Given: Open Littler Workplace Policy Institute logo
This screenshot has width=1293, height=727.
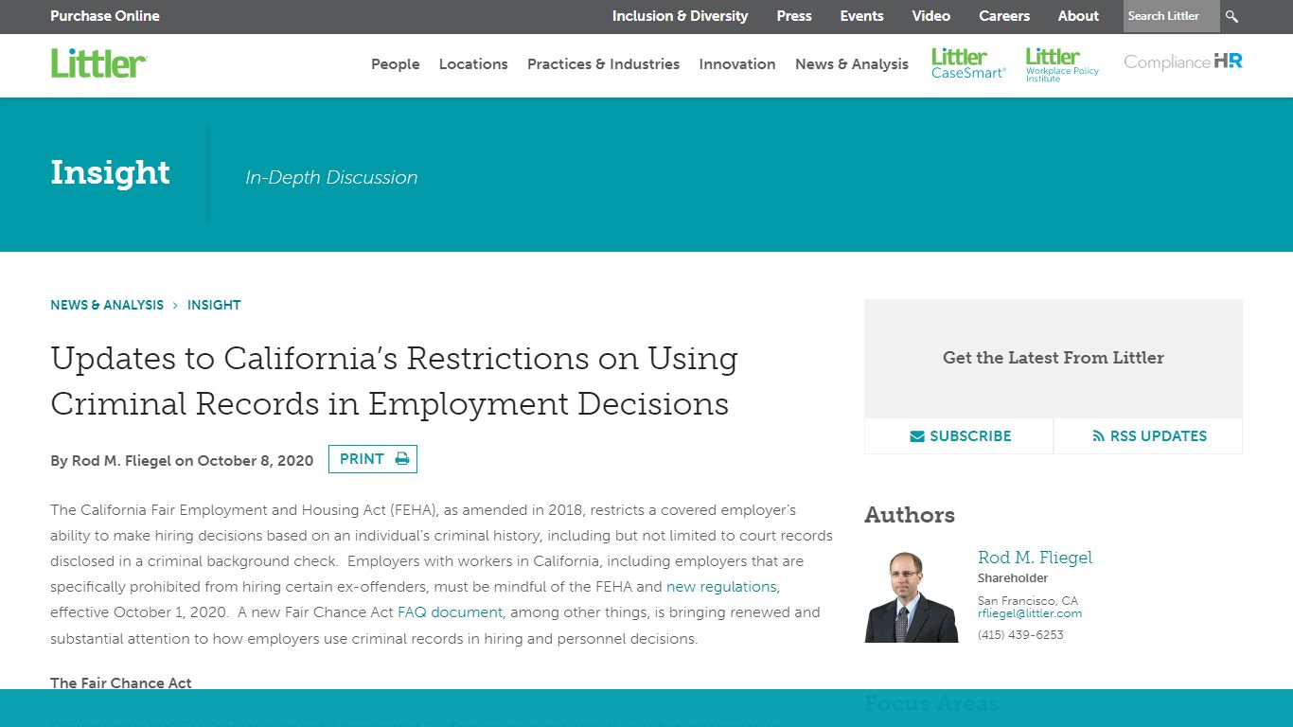Looking at the screenshot, I should tap(1062, 64).
